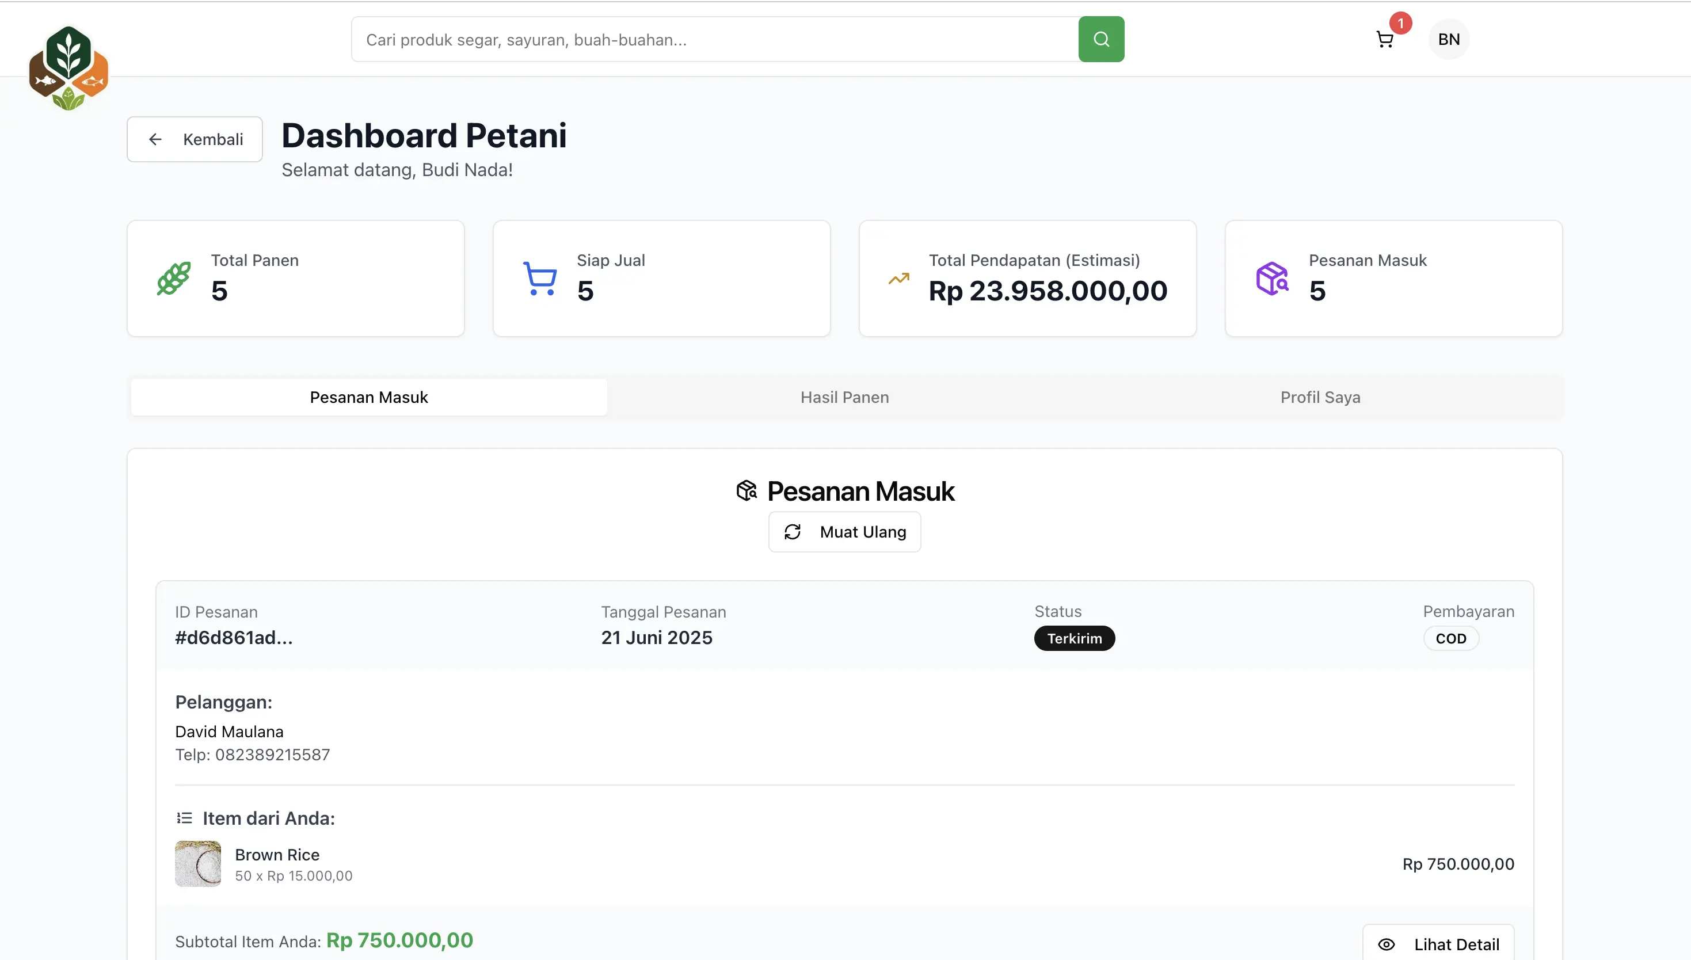Screen dimensions: 1691x960
Task: Click the Brown Rice product thumbnail
Action: [x=198, y=863]
